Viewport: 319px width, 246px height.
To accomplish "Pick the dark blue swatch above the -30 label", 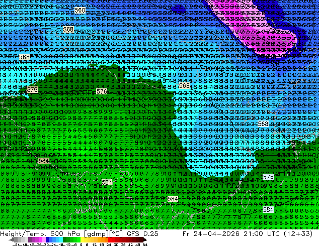I will 47,239.
